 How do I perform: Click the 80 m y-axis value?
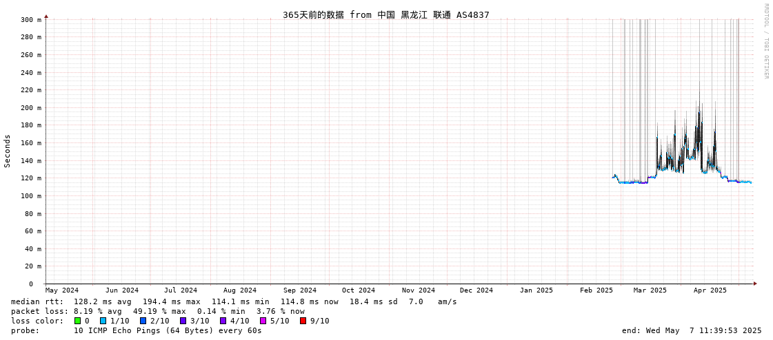click(33, 213)
